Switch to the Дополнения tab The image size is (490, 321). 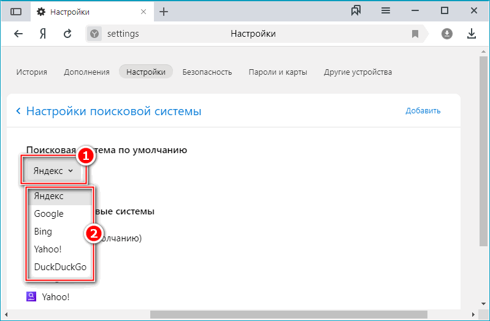pyautogui.click(x=86, y=72)
